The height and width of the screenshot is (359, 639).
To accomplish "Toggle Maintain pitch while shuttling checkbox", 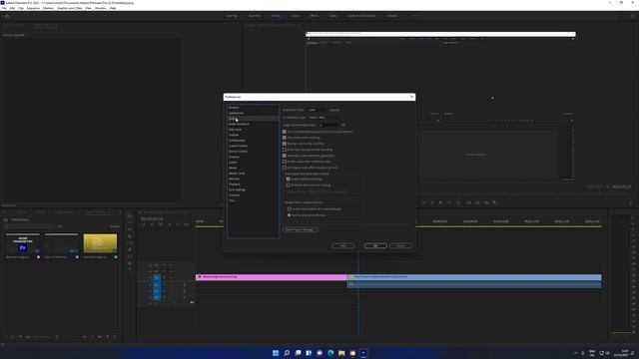I will [285, 144].
